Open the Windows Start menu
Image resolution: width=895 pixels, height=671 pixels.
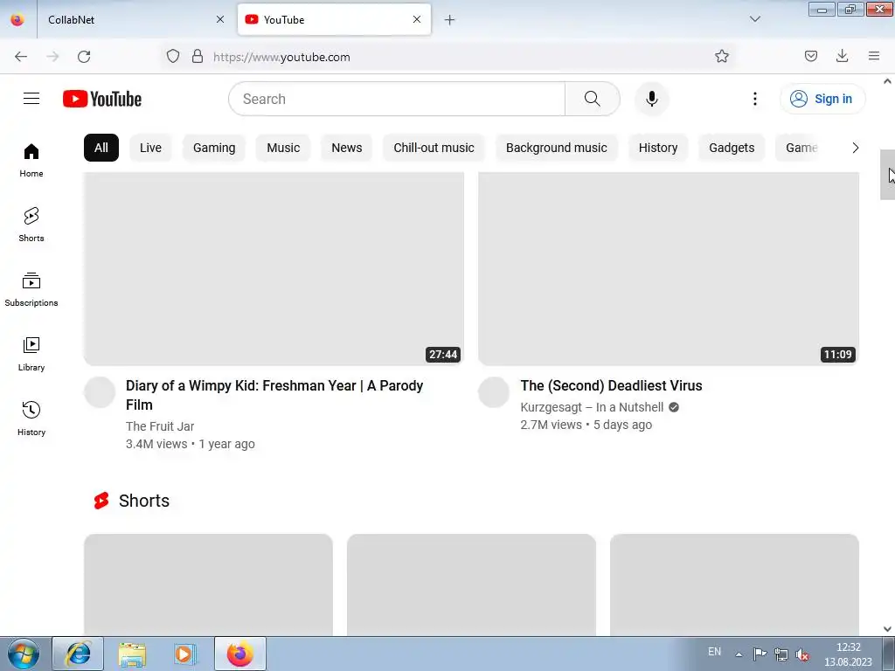tap(24, 654)
